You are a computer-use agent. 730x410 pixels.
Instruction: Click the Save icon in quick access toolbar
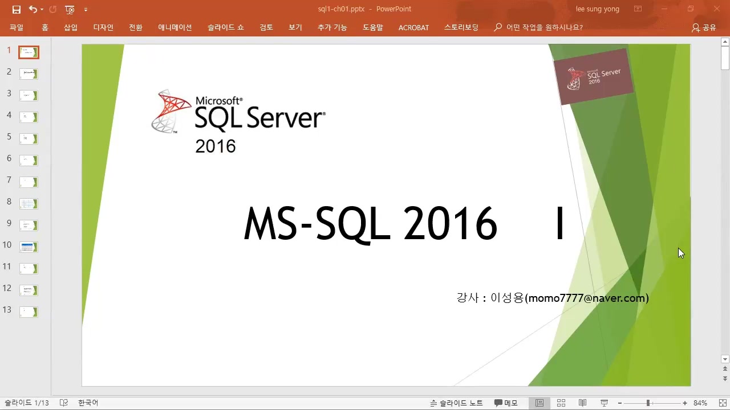coord(17,9)
